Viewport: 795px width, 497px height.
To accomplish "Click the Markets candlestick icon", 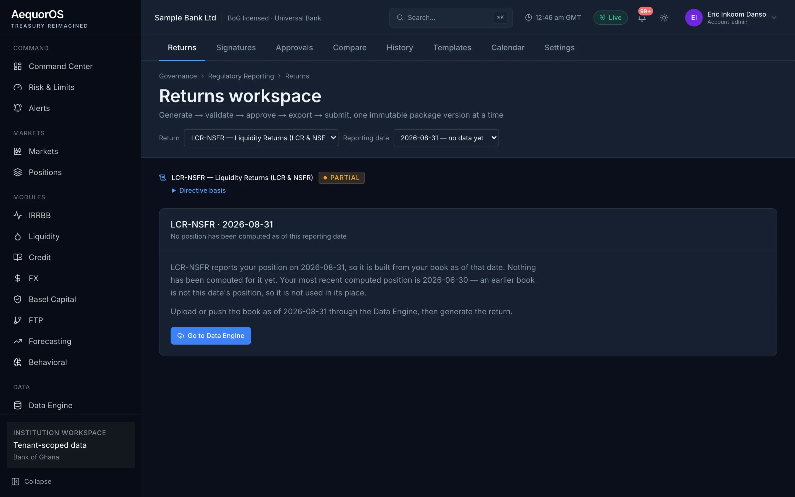I will pos(17,152).
